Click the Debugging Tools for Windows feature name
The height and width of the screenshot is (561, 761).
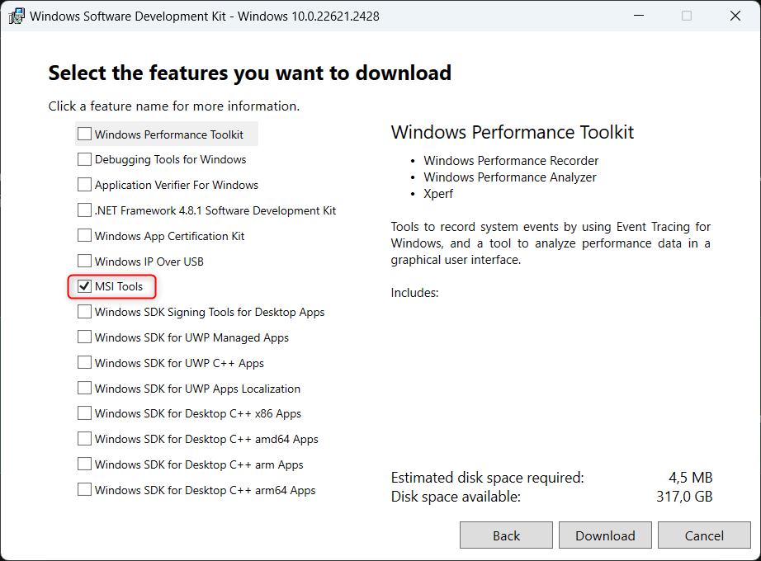pos(170,160)
